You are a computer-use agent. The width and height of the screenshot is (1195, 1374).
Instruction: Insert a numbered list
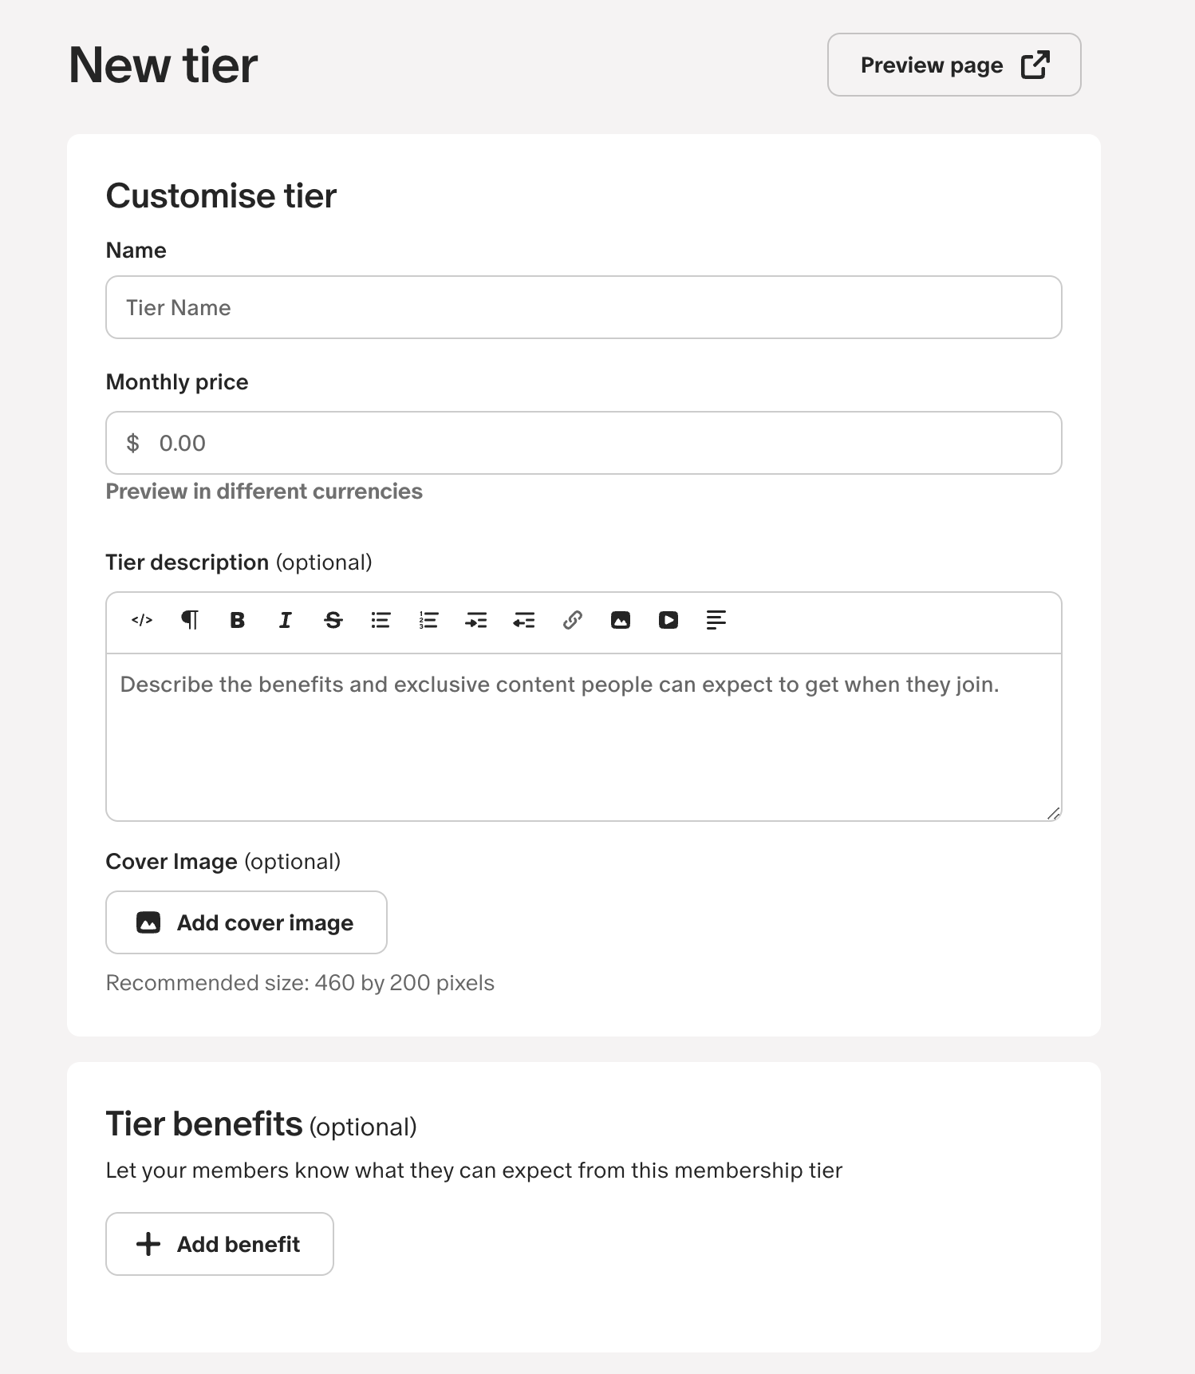(x=428, y=620)
